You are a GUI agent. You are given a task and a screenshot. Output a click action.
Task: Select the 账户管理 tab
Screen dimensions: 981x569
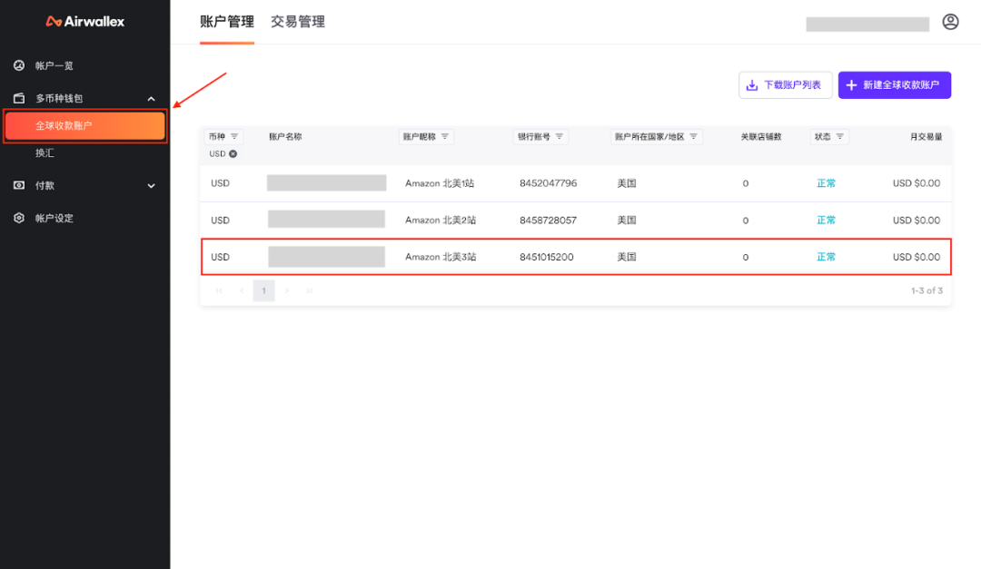pos(225,21)
